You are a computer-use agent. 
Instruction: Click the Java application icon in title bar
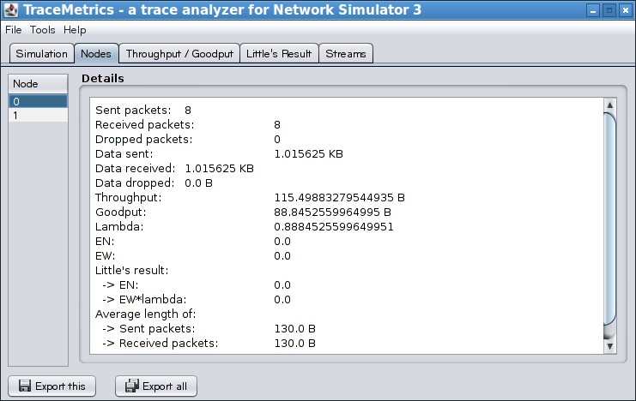pyautogui.click(x=10, y=11)
